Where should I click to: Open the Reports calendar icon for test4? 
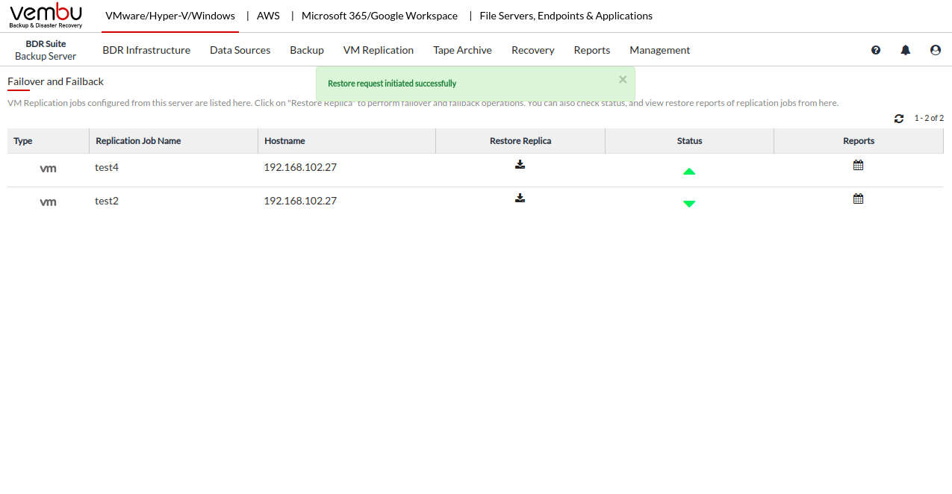coord(858,166)
